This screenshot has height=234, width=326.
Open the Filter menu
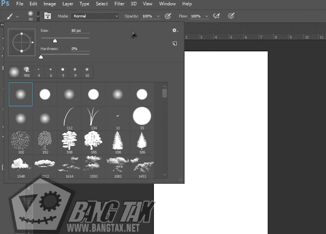pos(119,4)
